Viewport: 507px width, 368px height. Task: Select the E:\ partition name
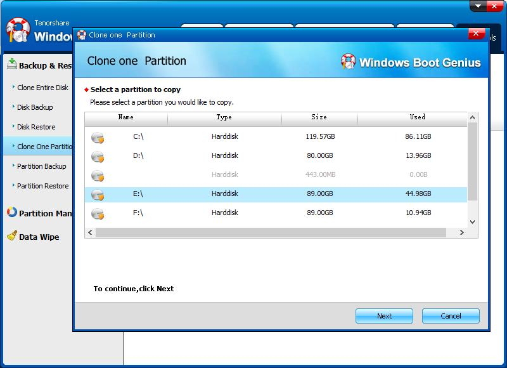tap(138, 194)
